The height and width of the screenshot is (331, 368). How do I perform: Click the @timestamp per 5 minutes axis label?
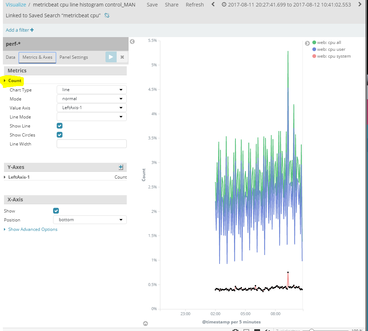click(231, 322)
